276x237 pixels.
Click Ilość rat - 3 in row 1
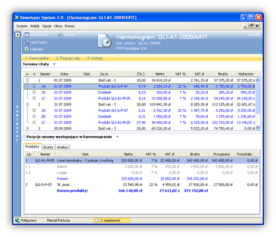coord(107,80)
